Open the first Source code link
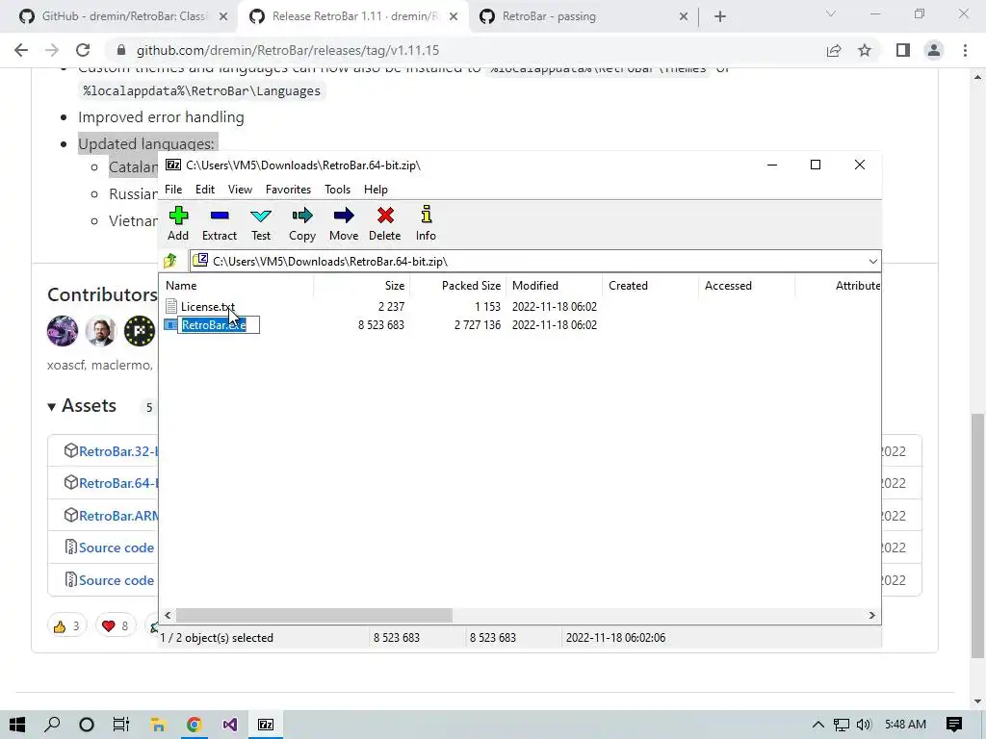 click(117, 548)
